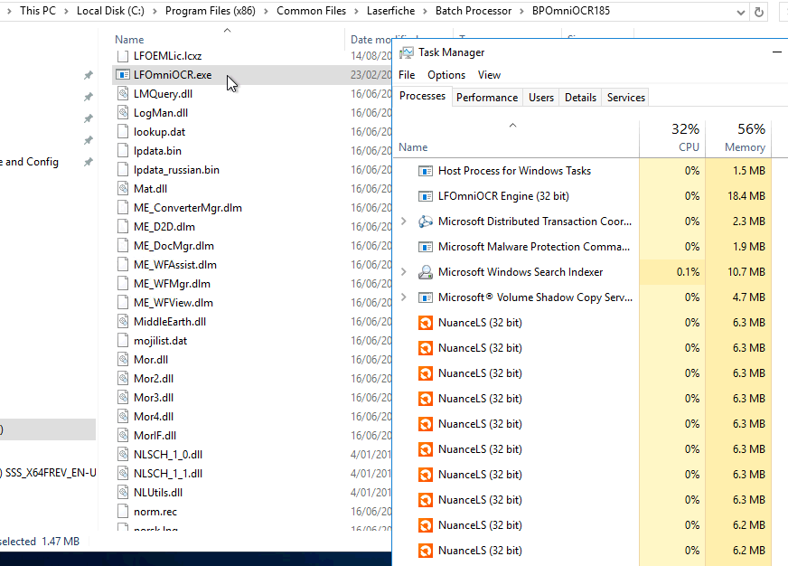Select the Host Process for Windows Tasks icon
The height and width of the screenshot is (566, 788).
click(x=426, y=171)
